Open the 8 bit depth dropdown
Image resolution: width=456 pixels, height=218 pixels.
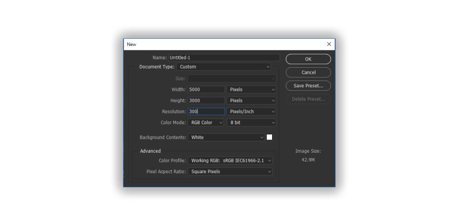(252, 122)
